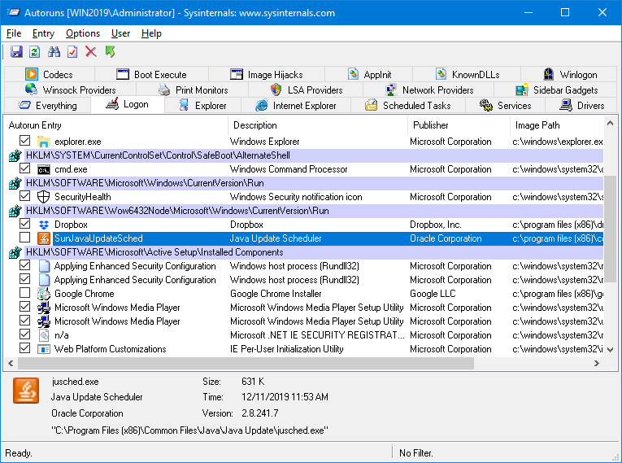This screenshot has width=622, height=463.
Task: Click the Refresh toolbar icon
Action: (x=35, y=52)
